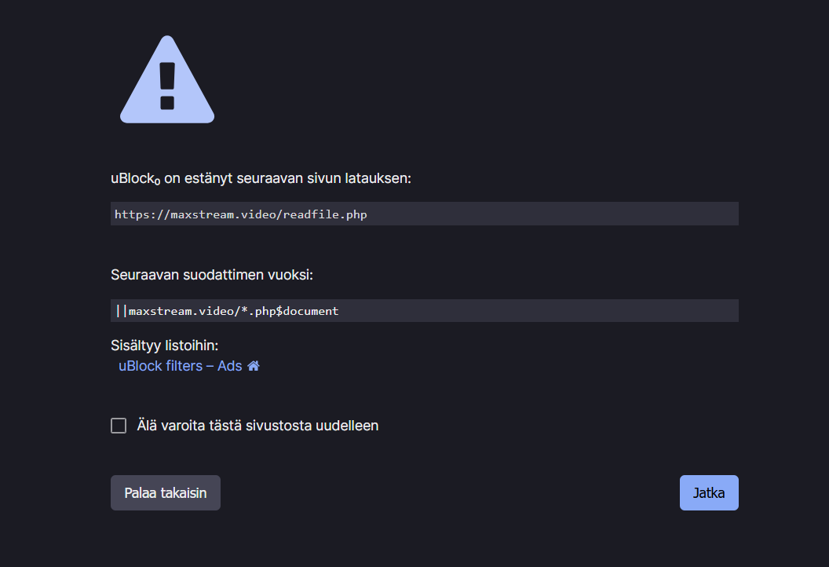Viewport: 829px width, 567px height.
Task: Select the readfile.php URL text
Action: pyautogui.click(x=240, y=214)
